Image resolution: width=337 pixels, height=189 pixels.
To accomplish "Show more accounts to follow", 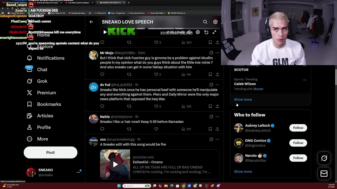I will coord(243,171).
